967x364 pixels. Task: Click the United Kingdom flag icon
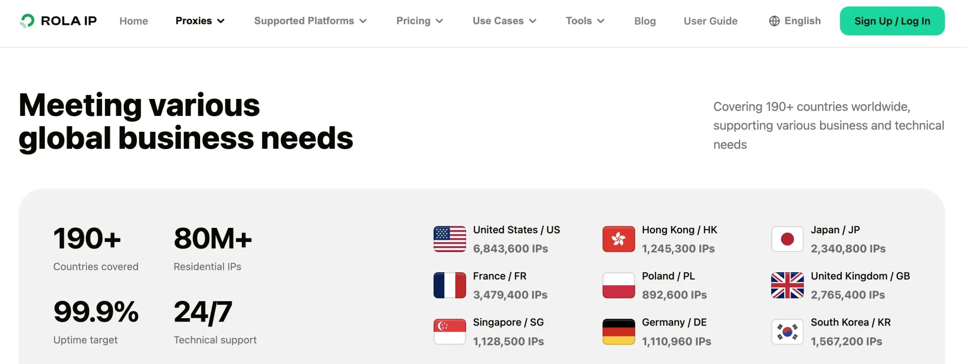pyautogui.click(x=787, y=285)
